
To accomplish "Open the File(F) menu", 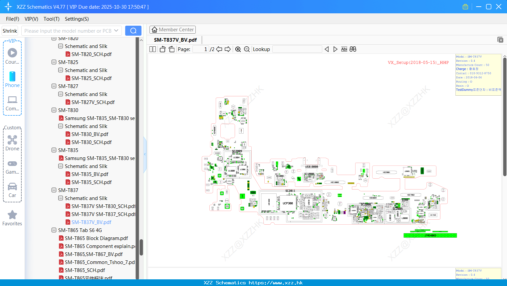I will (13, 19).
